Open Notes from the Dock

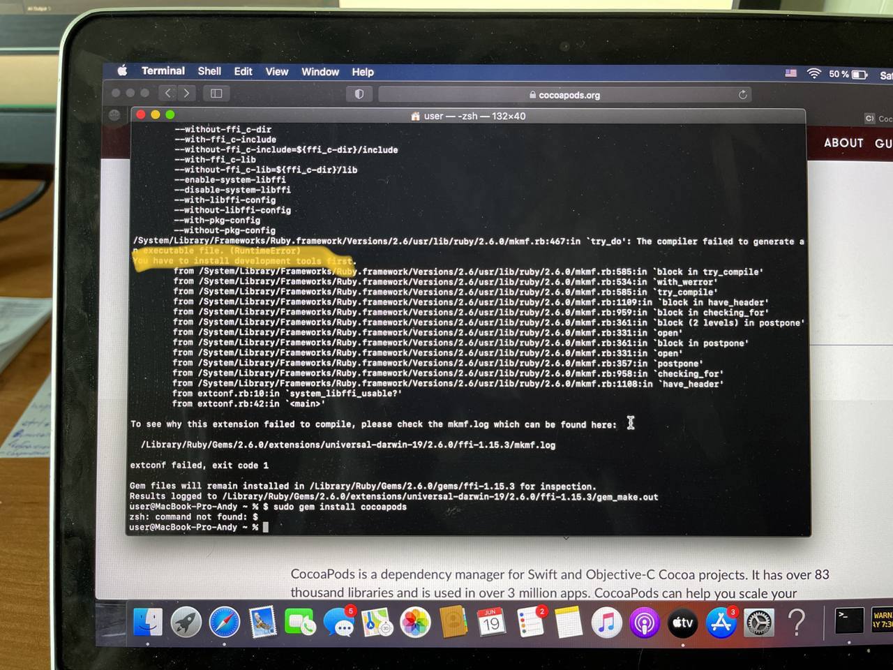(568, 623)
